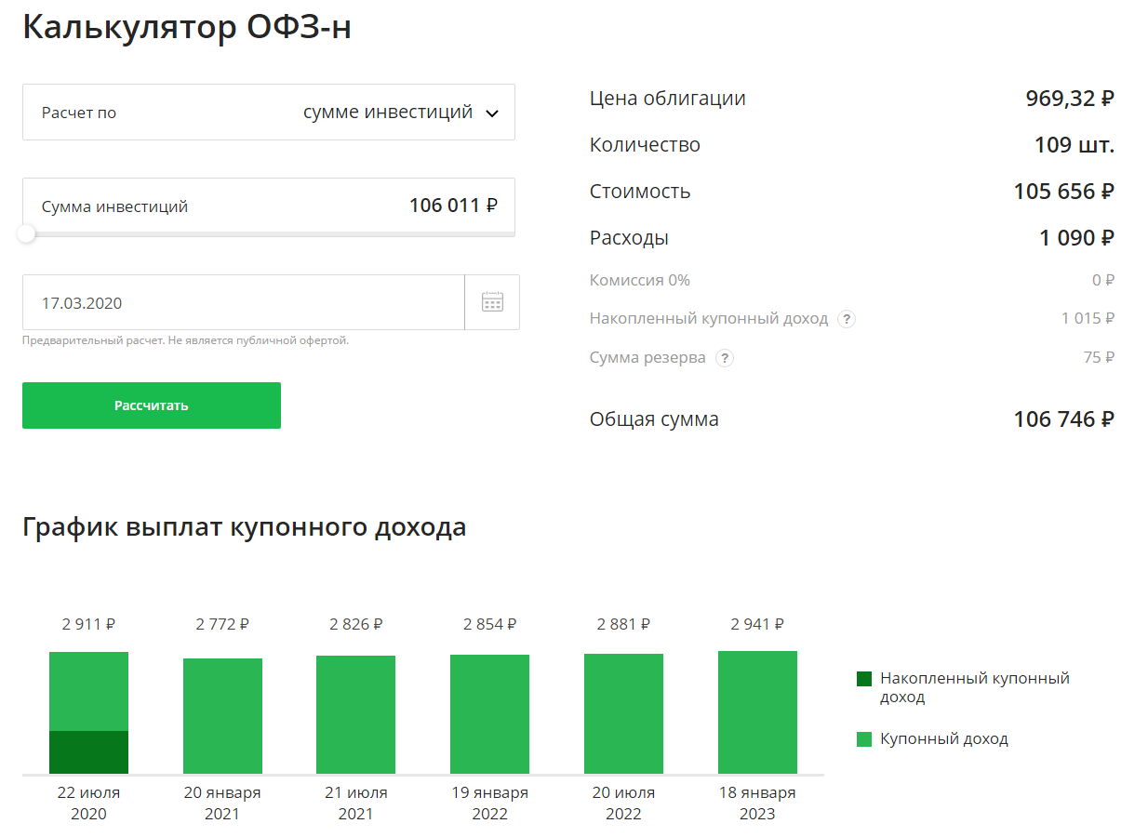Select the 20 января 2021 payment bar

tap(222, 715)
